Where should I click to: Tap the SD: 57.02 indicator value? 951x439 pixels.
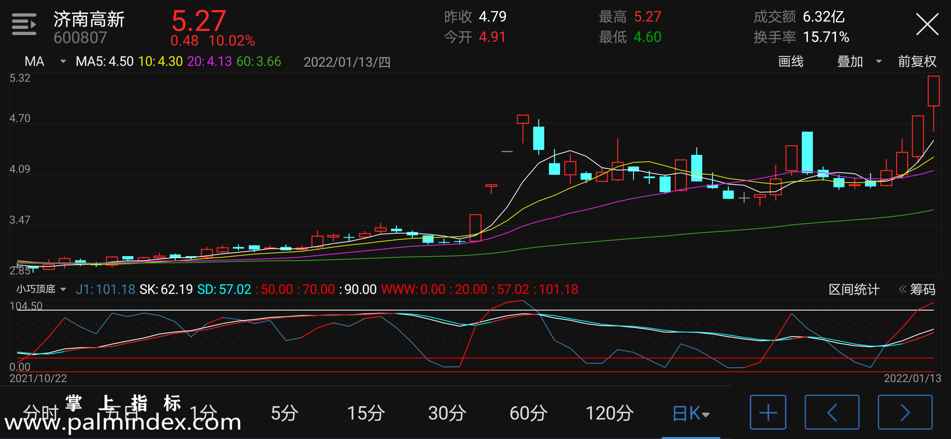click(224, 289)
